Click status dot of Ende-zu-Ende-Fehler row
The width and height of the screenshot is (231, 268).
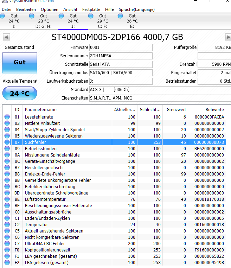7,174
